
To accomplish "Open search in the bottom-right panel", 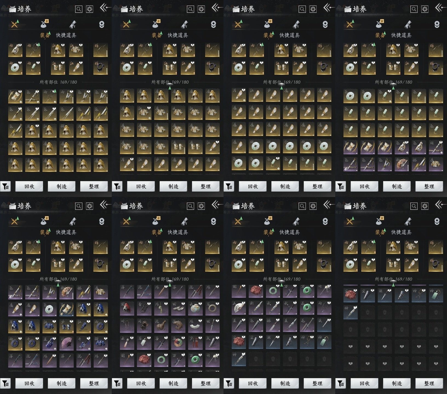I will coord(414,206).
